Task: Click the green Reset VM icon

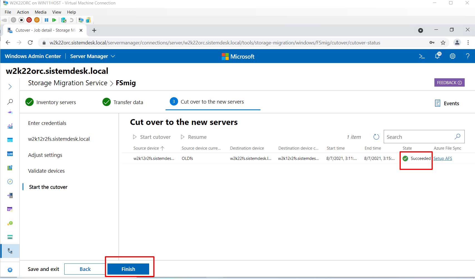Action: point(54,20)
